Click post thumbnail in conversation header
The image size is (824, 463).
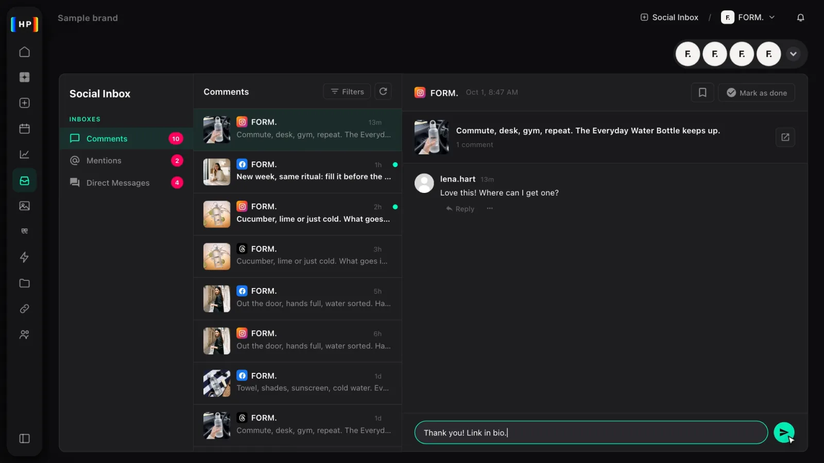coord(432,137)
